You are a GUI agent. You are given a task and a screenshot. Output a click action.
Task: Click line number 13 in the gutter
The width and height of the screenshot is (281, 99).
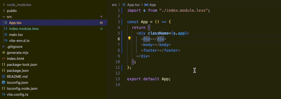pyautogui.click(x=118, y=79)
